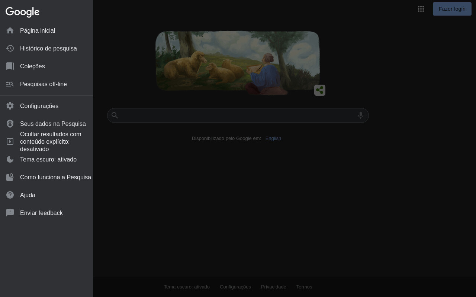Click the history clock icon
476x297 pixels.
pos(10,48)
